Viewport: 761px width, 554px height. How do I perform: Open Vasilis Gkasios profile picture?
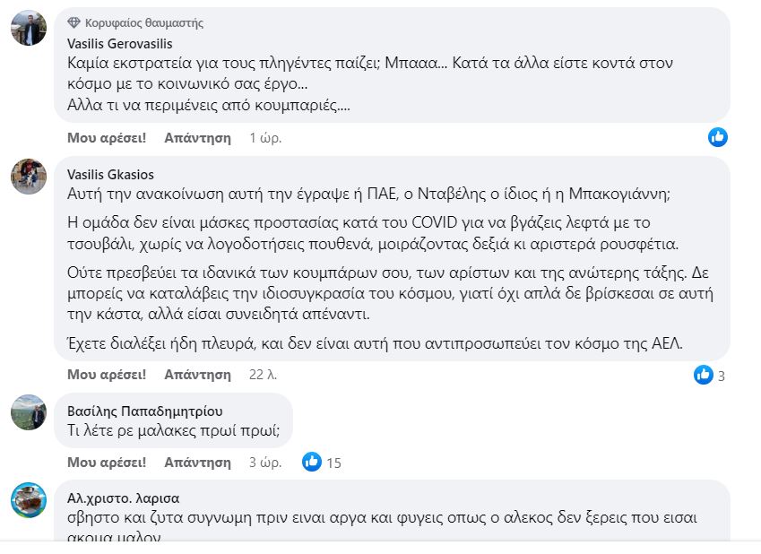click(29, 177)
